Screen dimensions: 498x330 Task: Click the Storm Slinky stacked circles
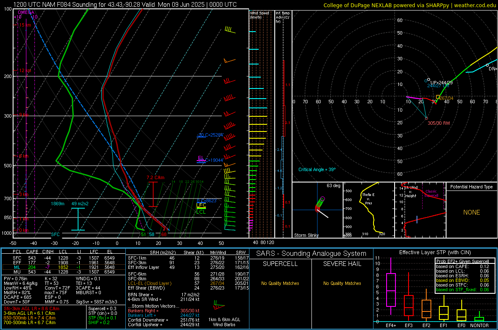coord(320,204)
